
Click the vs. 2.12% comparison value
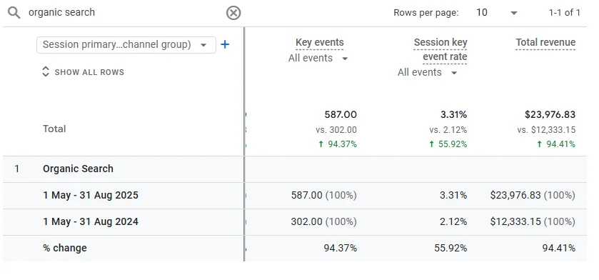448,130
